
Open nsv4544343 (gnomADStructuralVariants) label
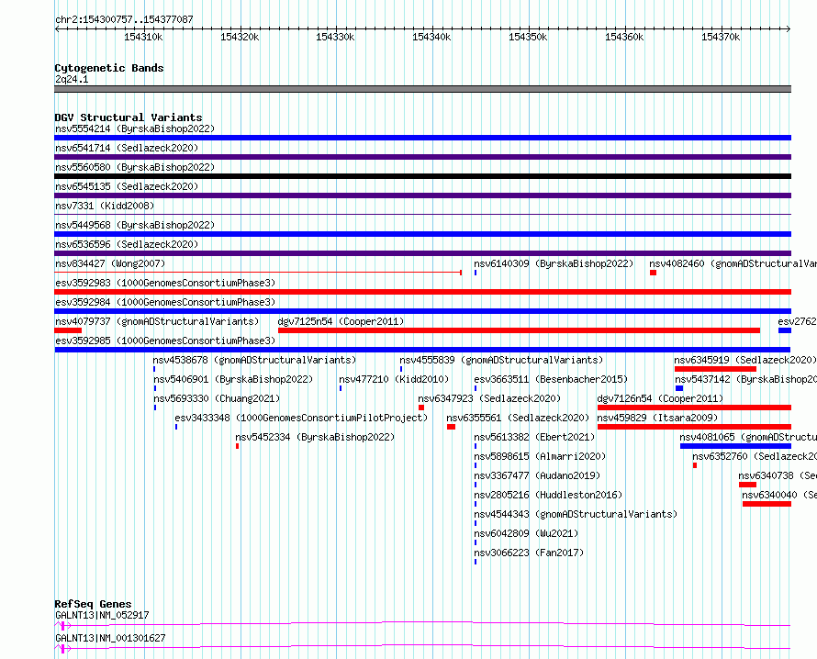coord(576,514)
